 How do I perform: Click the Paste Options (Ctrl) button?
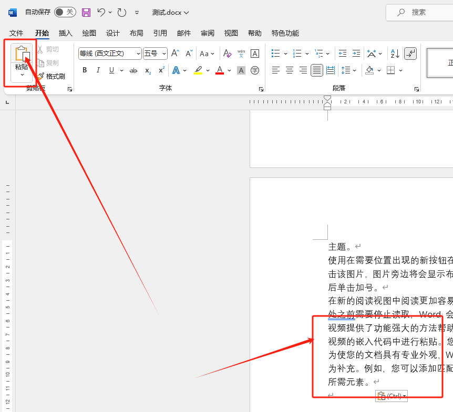[x=392, y=396]
